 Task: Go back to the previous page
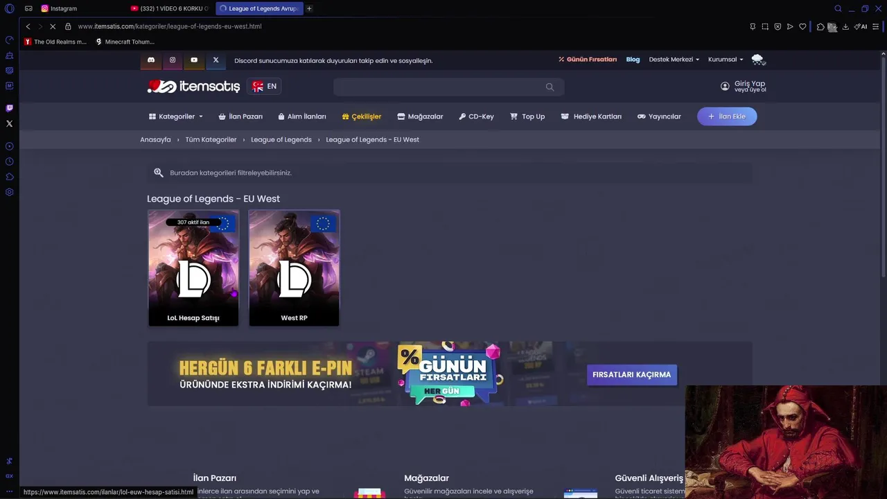[x=28, y=26]
